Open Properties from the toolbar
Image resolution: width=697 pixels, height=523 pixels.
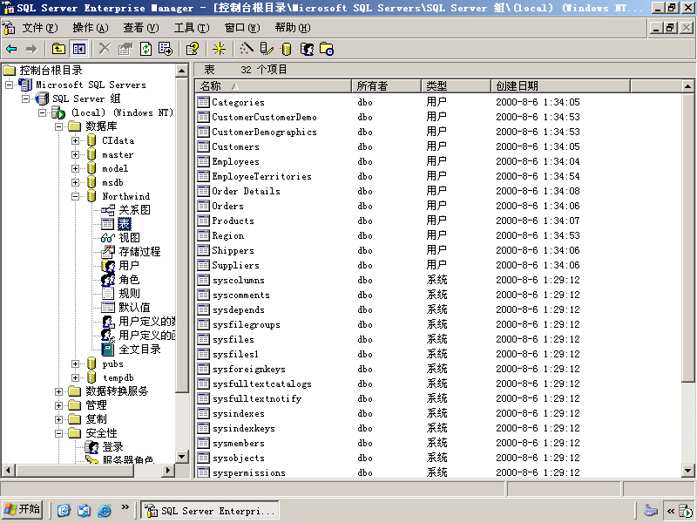tap(125, 49)
